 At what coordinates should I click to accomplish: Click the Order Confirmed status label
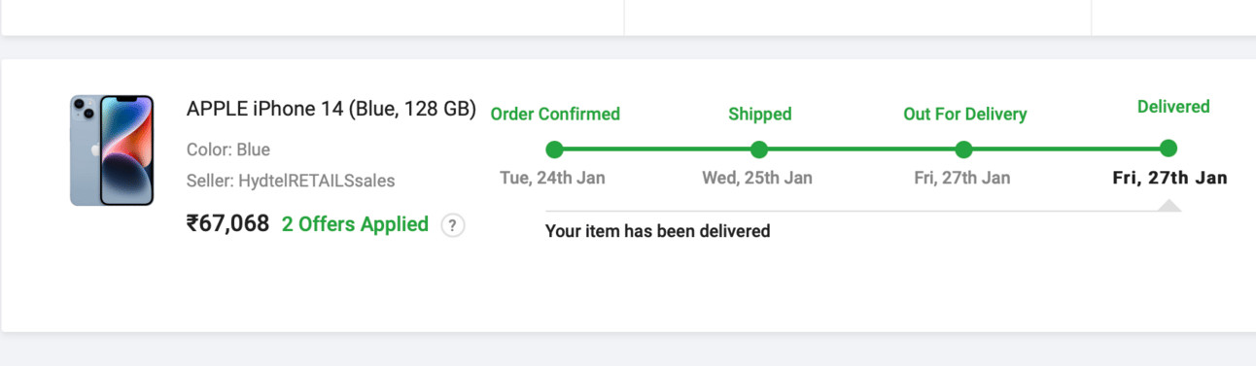point(555,114)
